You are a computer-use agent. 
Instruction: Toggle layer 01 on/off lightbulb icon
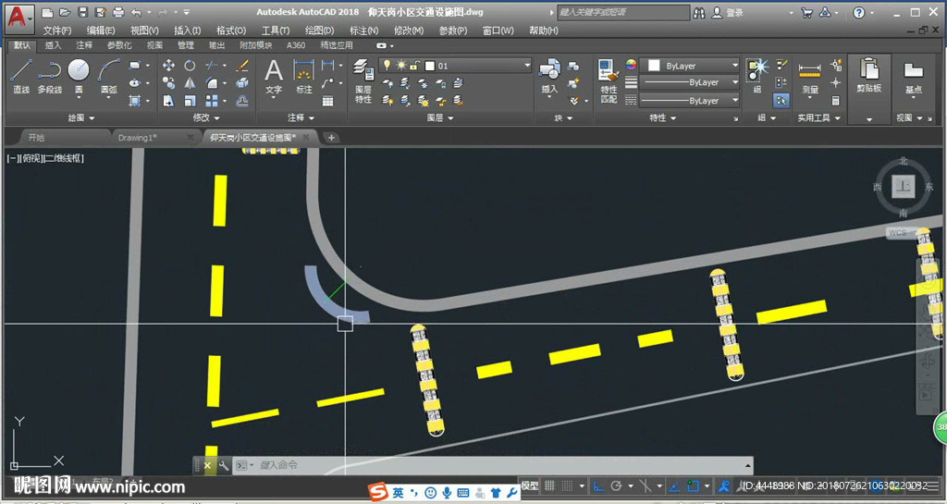tap(387, 65)
